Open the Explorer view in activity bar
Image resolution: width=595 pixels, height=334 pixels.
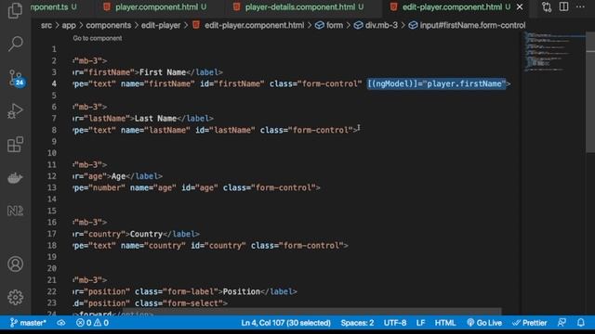pos(15,10)
